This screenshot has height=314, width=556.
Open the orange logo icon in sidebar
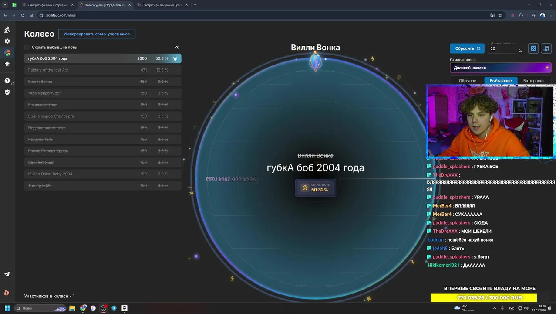7,293
